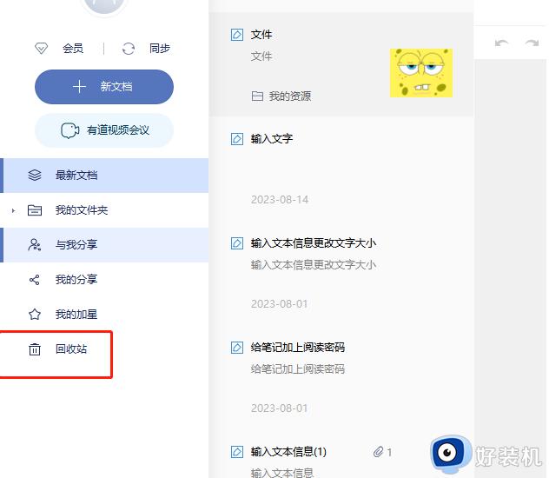Click folder icon beside 我的资源

pos(257,96)
